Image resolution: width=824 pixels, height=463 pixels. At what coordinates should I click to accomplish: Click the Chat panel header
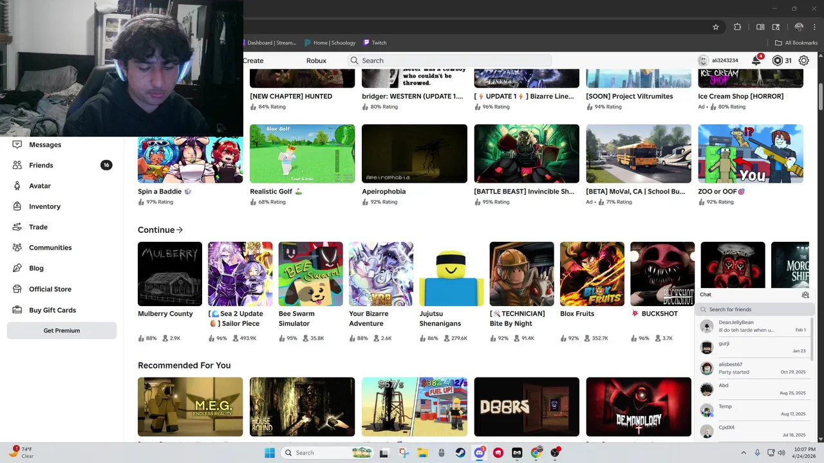(x=754, y=295)
